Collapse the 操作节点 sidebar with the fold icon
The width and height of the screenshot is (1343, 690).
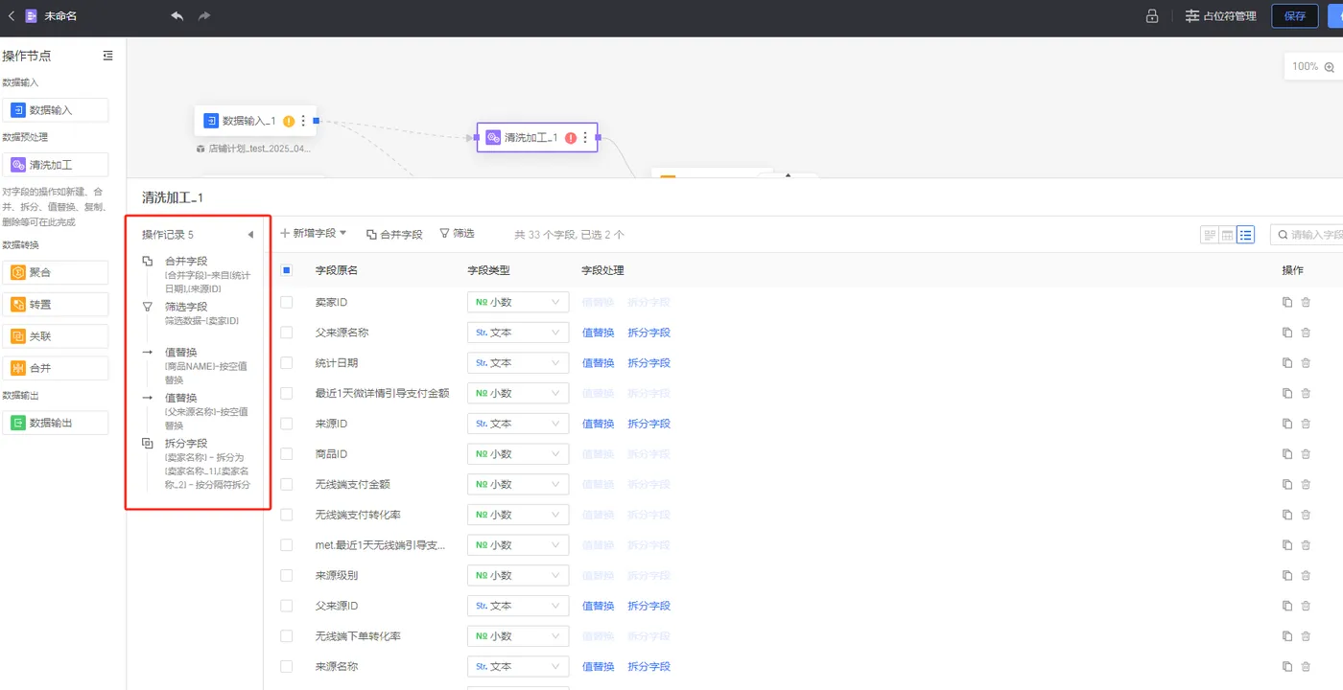tap(107, 56)
